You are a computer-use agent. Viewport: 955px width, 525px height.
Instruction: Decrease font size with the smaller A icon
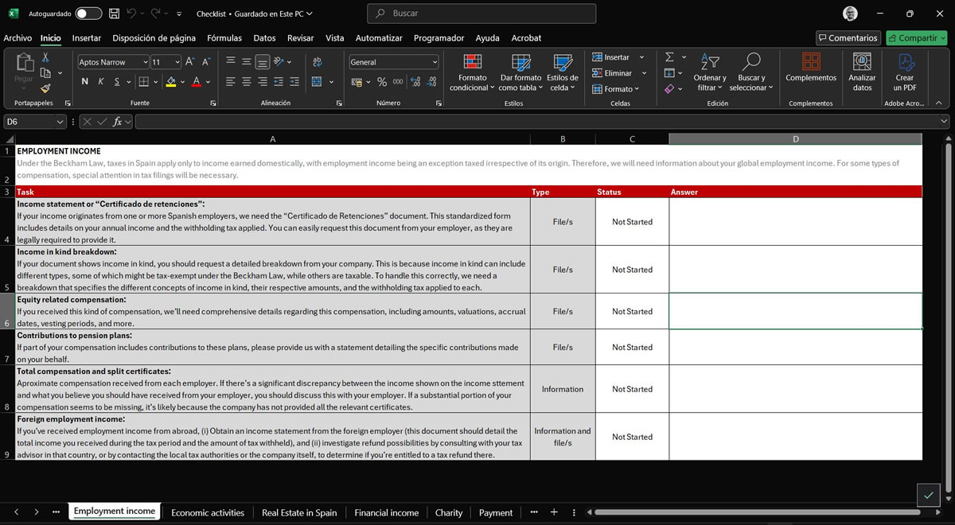point(206,62)
